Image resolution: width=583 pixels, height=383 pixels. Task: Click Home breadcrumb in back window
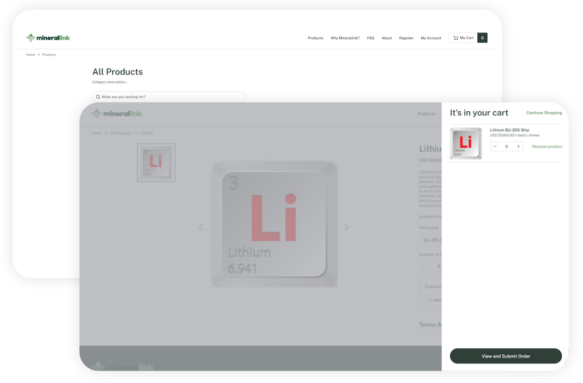click(x=31, y=55)
